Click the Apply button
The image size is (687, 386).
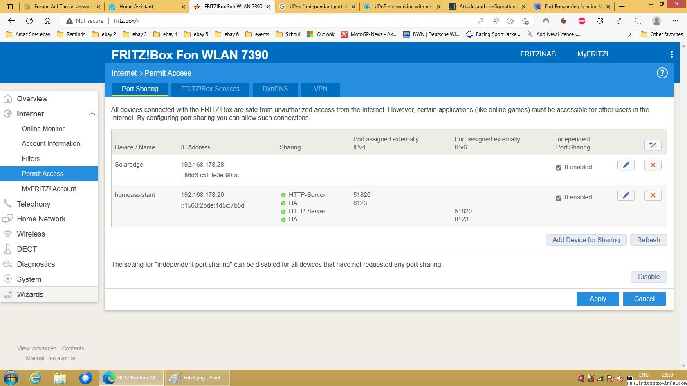(597, 299)
